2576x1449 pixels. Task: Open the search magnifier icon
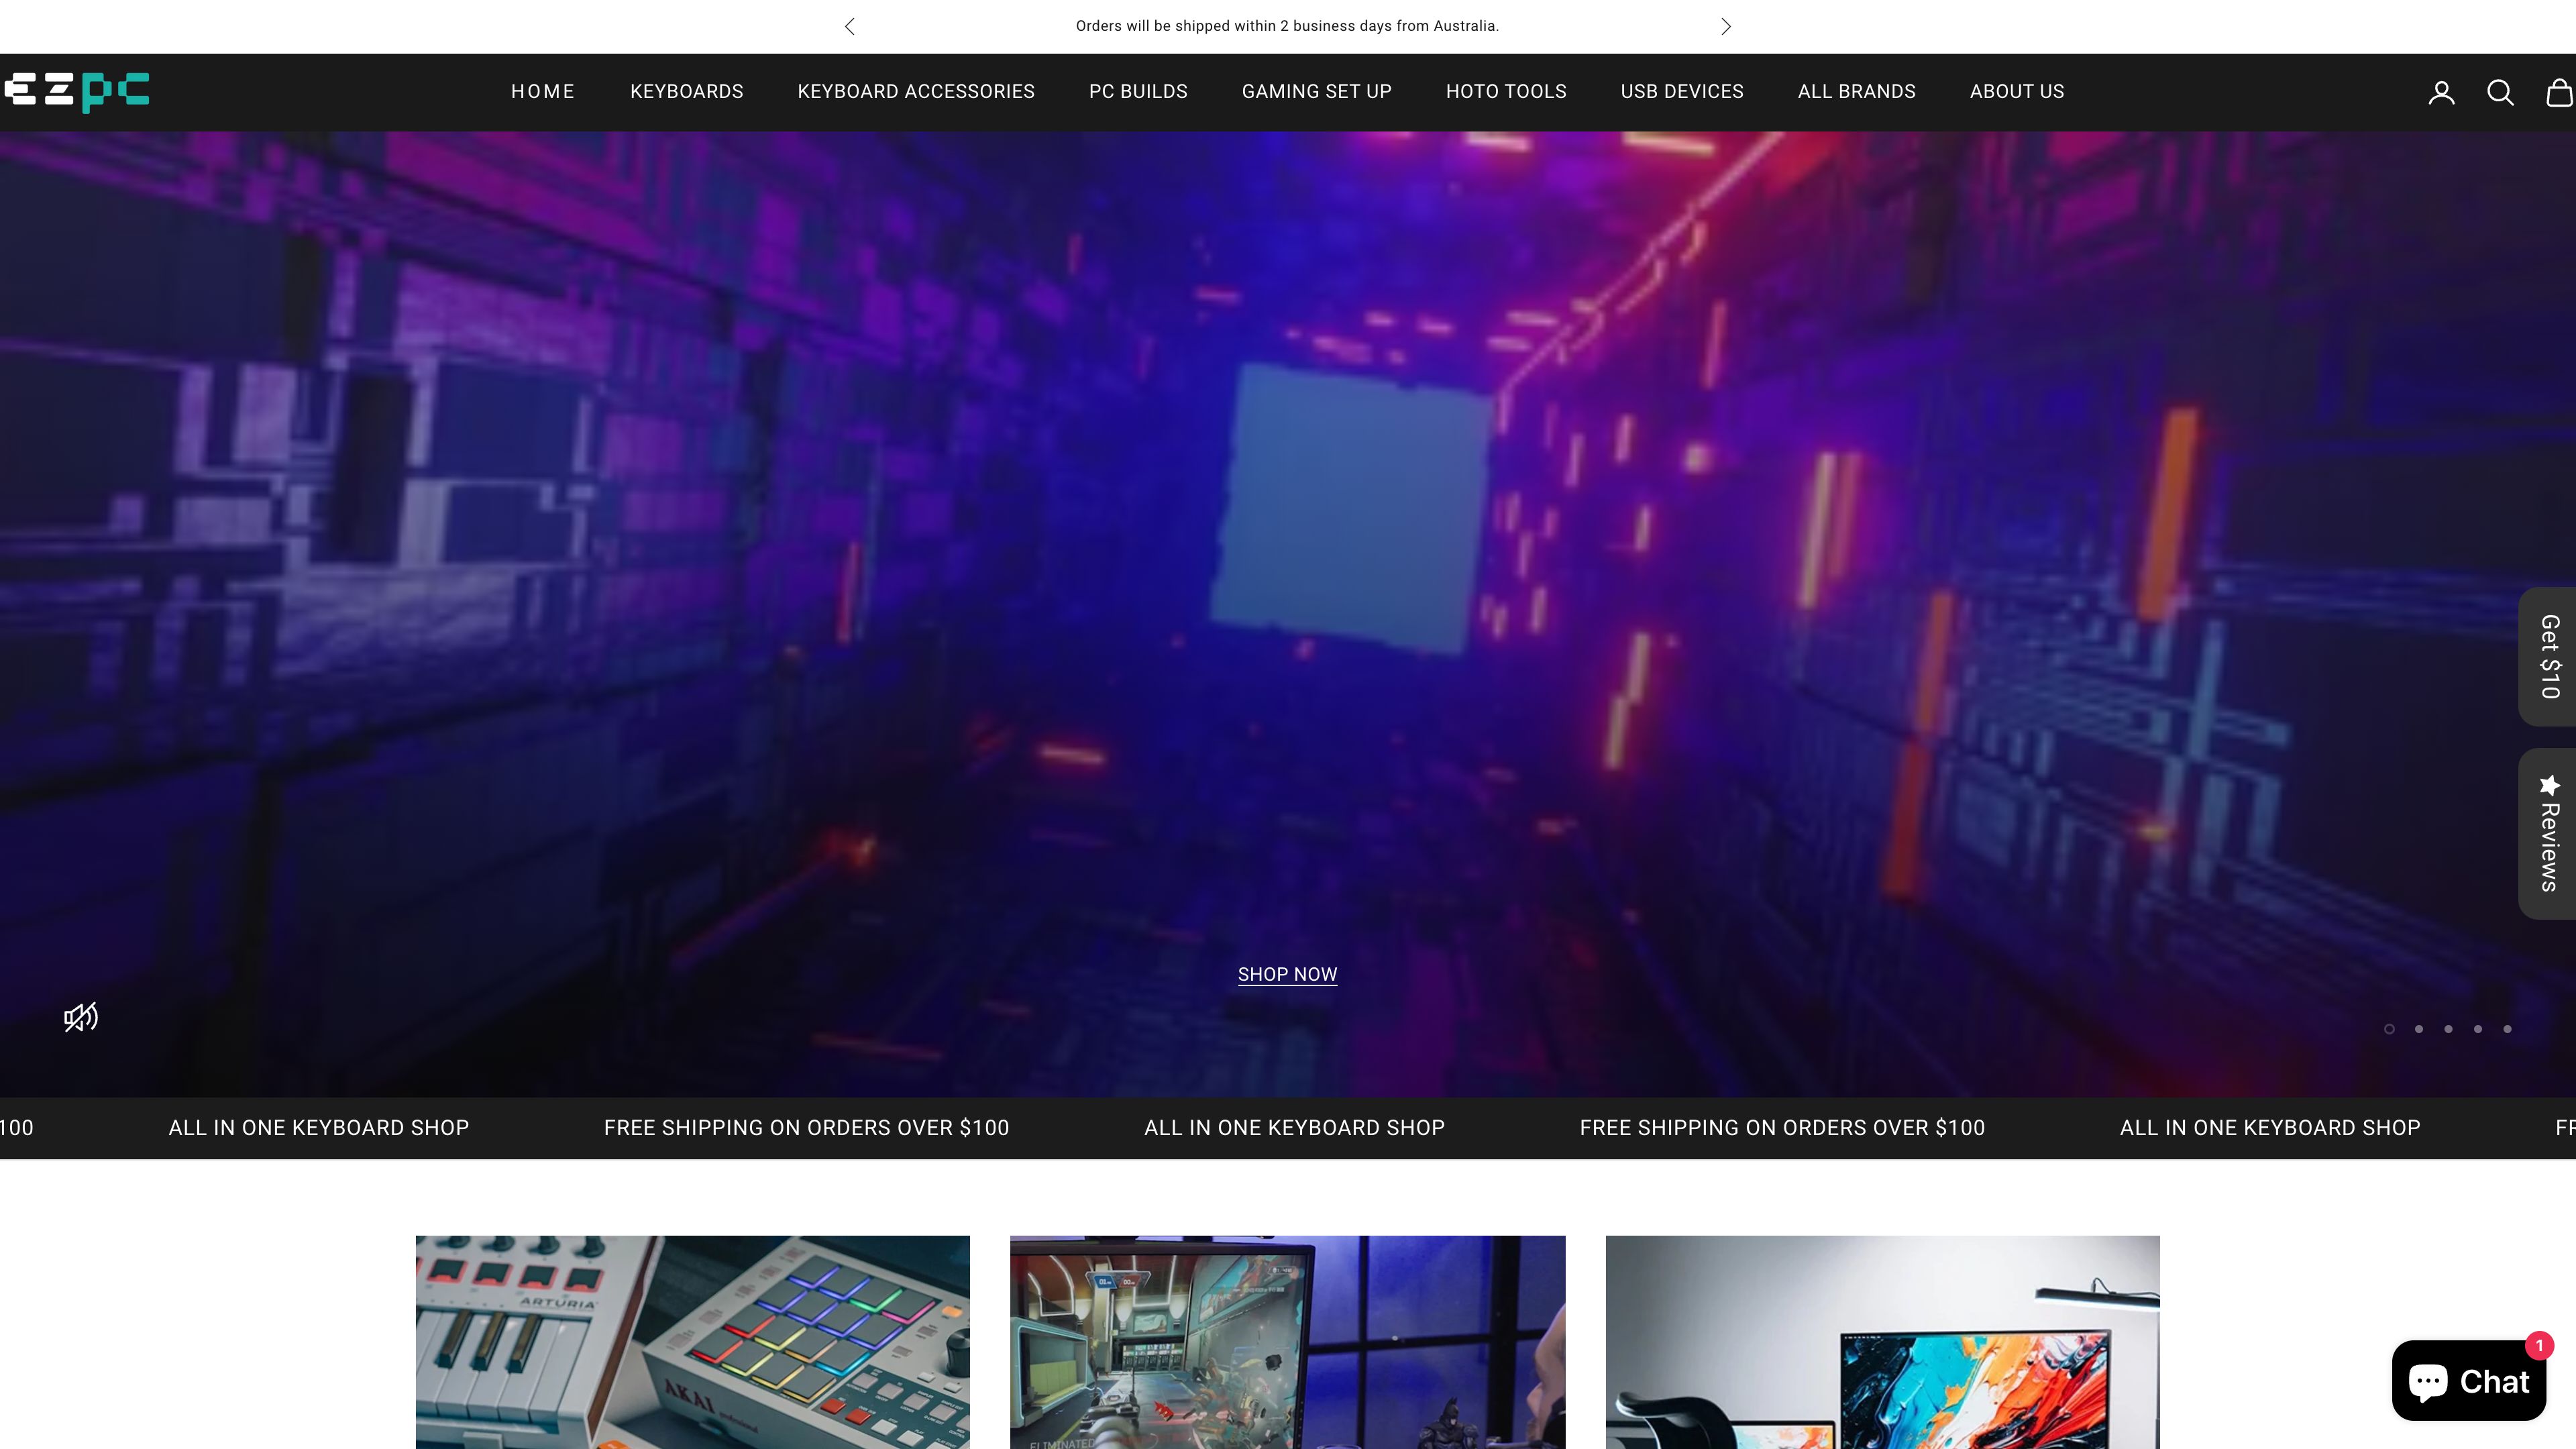tap(2500, 92)
